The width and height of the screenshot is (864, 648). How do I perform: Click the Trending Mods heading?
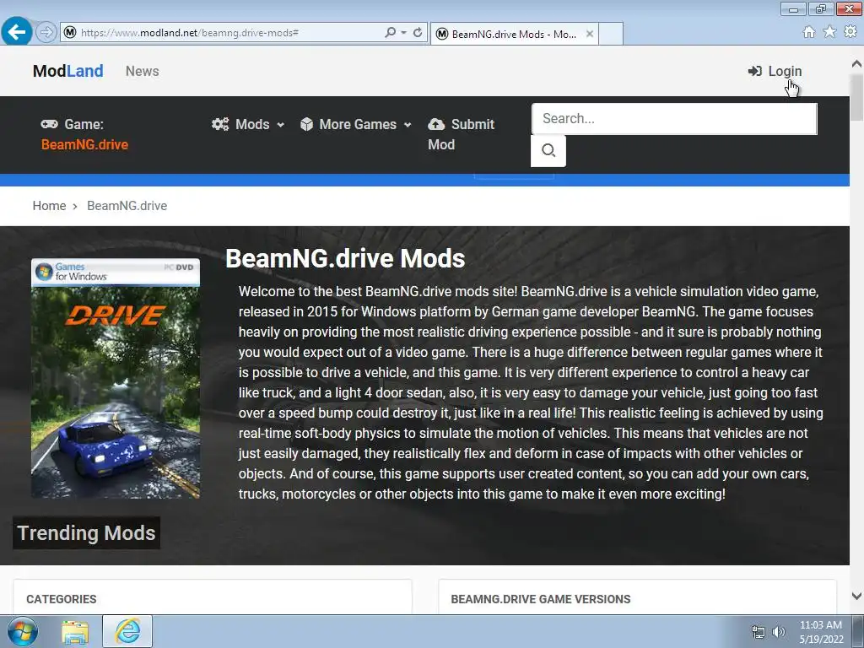coord(87,533)
